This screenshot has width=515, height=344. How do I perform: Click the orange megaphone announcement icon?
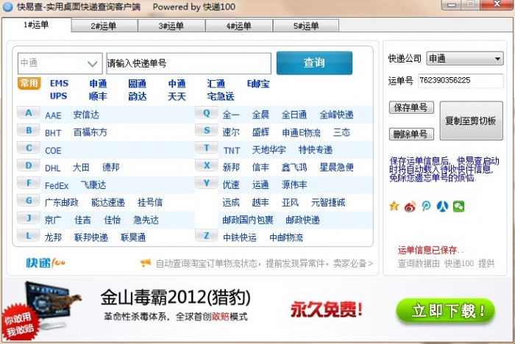point(146,262)
